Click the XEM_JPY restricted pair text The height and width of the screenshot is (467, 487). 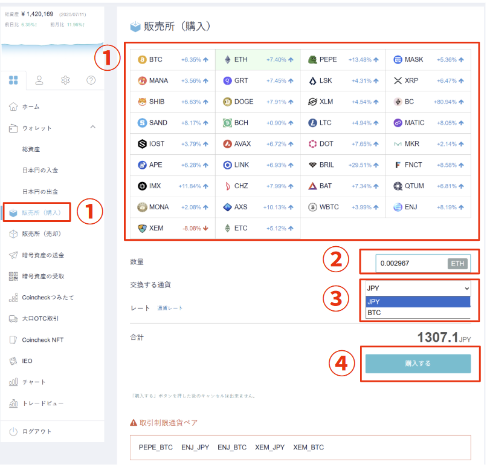click(x=269, y=448)
